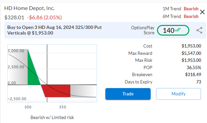Image resolution: width=207 pixels, height=123 pixels.
Task: Click the 350 mark on chart axis
Action: (62, 107)
